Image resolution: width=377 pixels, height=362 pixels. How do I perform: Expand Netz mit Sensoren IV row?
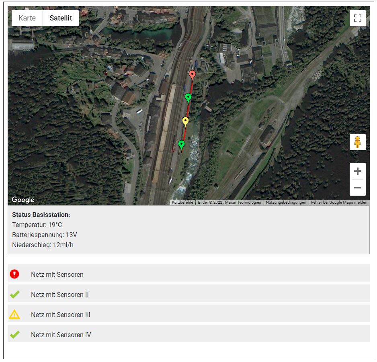tap(61, 335)
